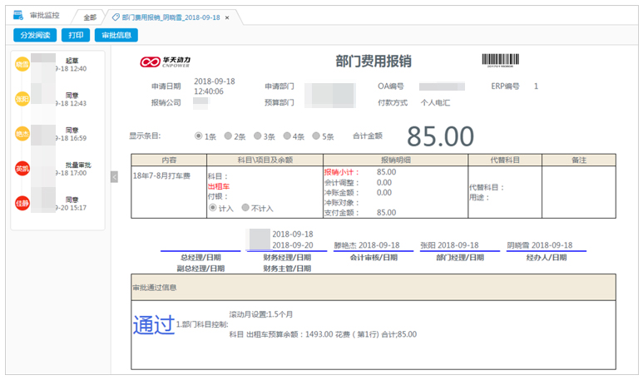This screenshot has width=643, height=380.
Task: Select the 4条 display radio button
Action: (287, 136)
